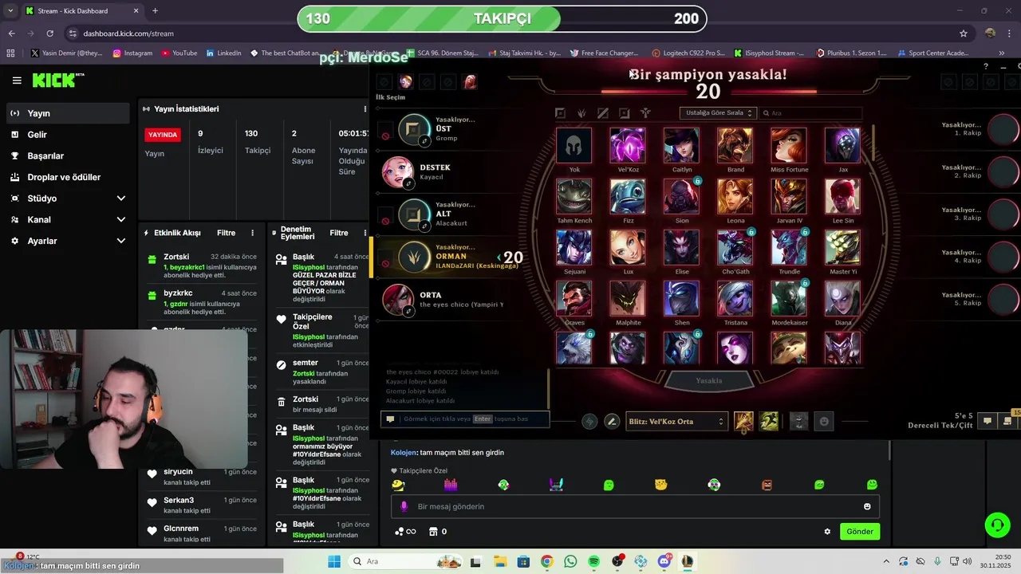
Task: Open Ustalığa Göre Sırala sort dropdown
Action: (x=717, y=113)
